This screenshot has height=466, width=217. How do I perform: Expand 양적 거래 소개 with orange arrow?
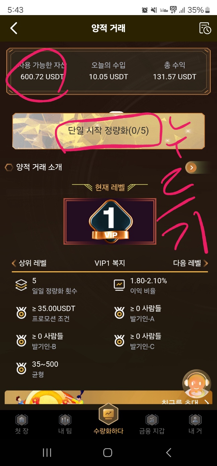[191, 167]
